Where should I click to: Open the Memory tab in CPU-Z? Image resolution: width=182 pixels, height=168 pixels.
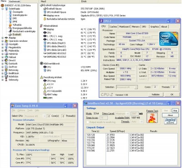click(x=136, y=27)
